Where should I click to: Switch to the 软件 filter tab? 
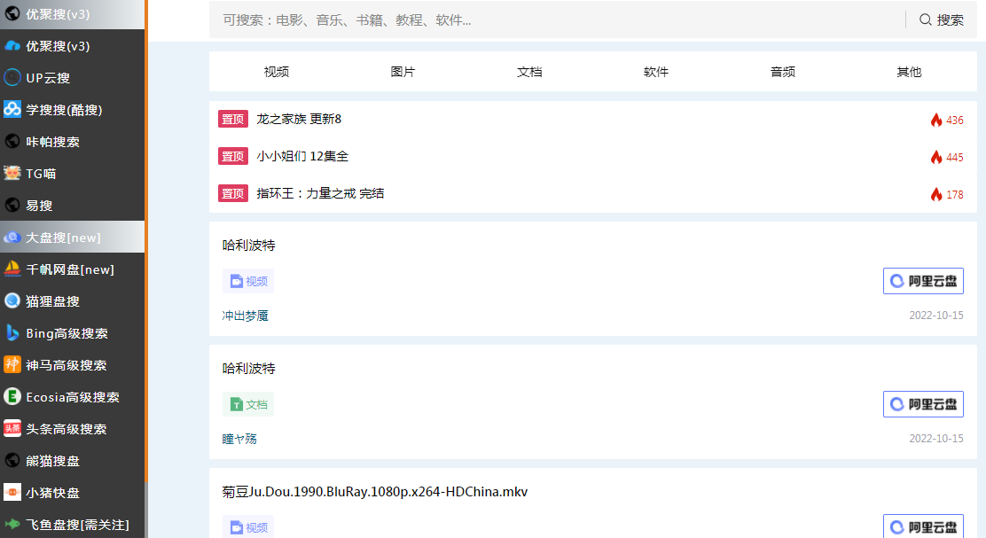656,72
